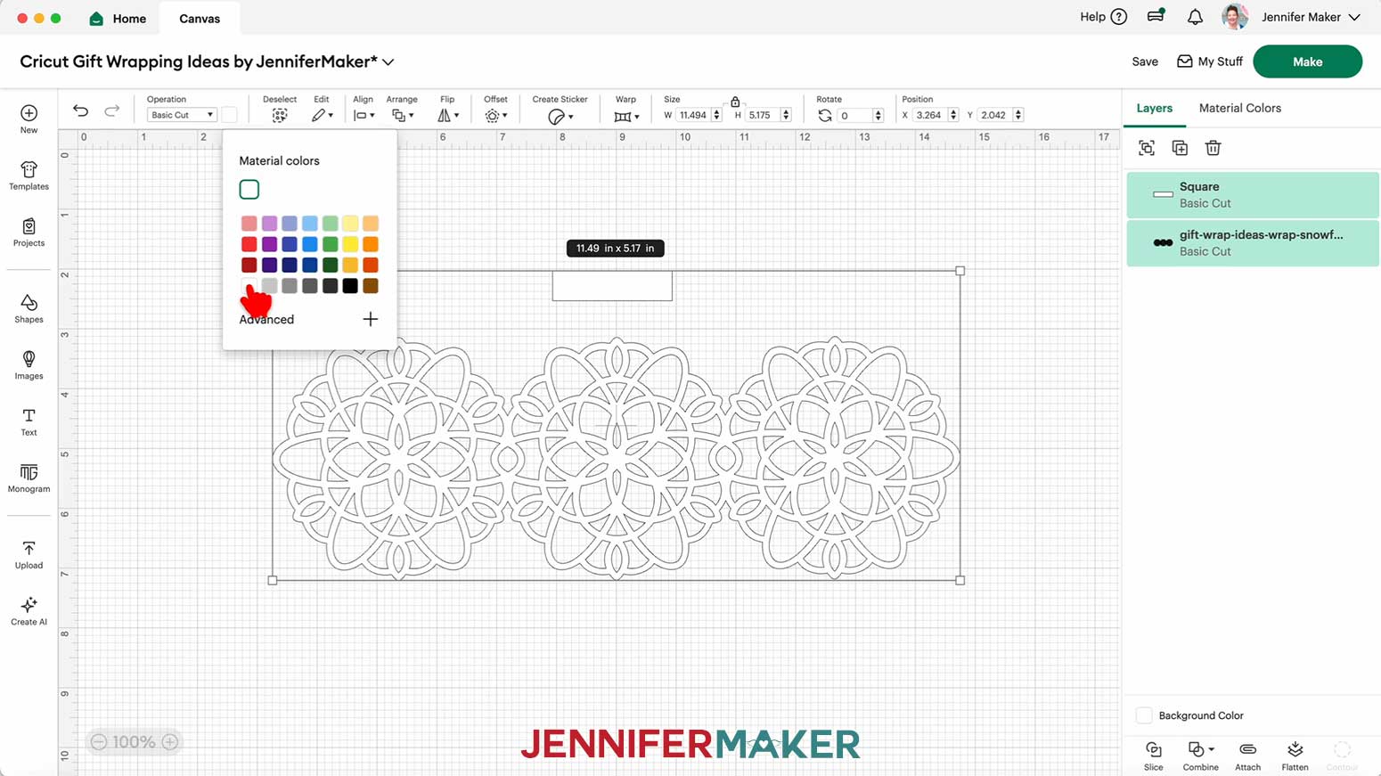
Task: Enable the Background Color checkbox
Action: (x=1144, y=715)
